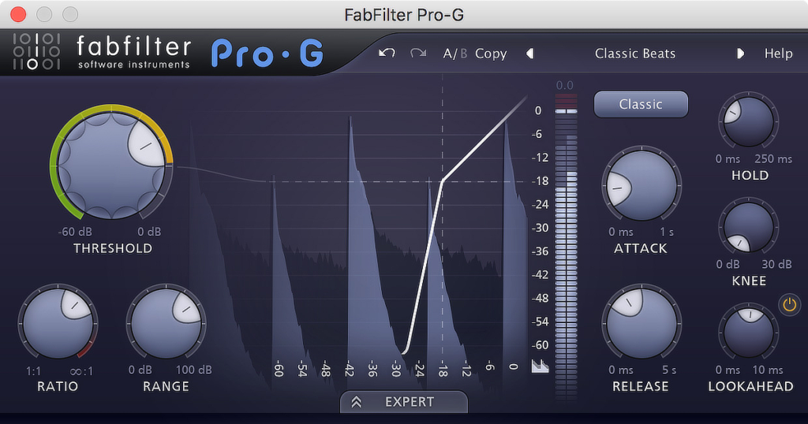
Task: Click the FabFilter logo icon
Action: [x=36, y=51]
